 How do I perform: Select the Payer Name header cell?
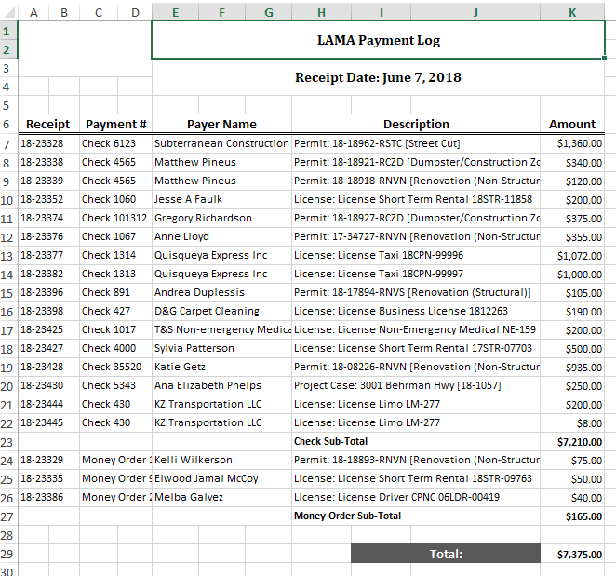click(221, 124)
